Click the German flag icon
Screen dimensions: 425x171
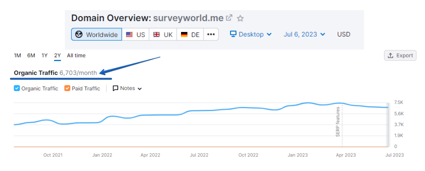pyautogui.click(x=184, y=35)
